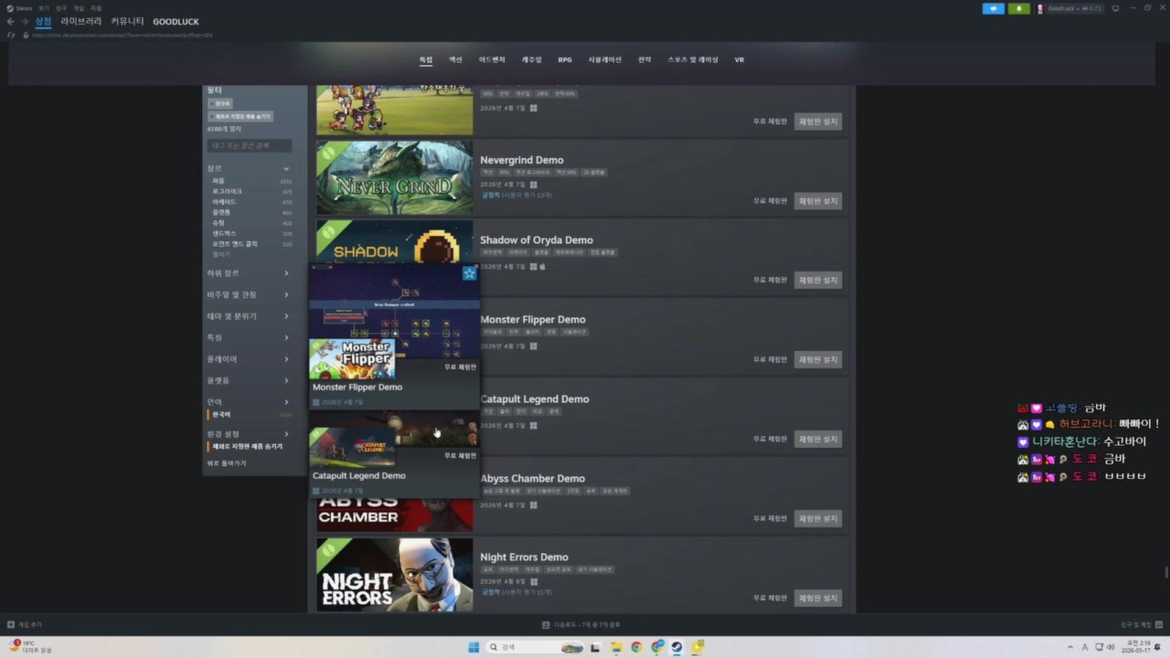Open the 상점 store tab
This screenshot has height=658, width=1170.
43,21
